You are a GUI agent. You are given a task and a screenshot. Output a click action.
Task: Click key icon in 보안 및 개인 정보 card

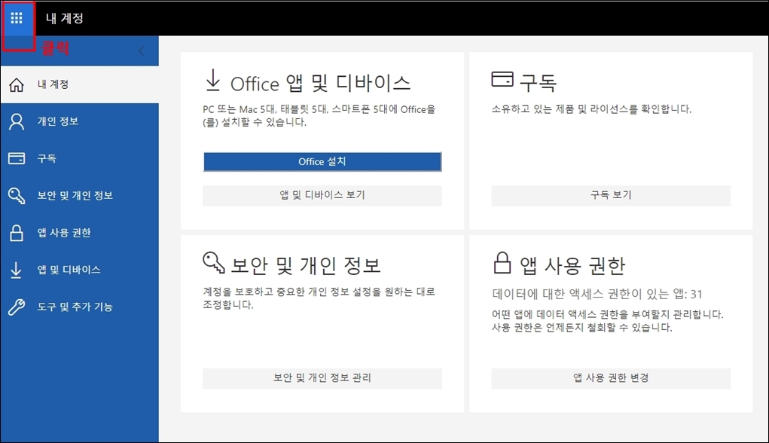pyautogui.click(x=213, y=262)
